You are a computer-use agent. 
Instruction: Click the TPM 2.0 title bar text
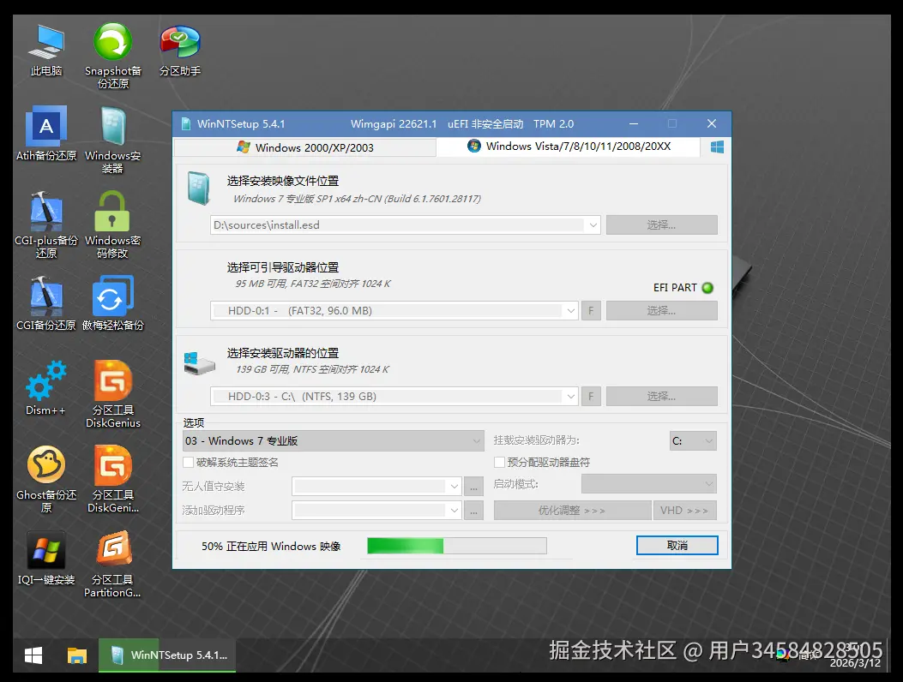coord(553,123)
